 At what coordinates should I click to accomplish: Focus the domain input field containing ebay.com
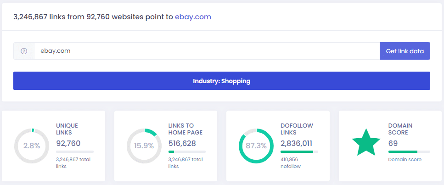coord(207,51)
